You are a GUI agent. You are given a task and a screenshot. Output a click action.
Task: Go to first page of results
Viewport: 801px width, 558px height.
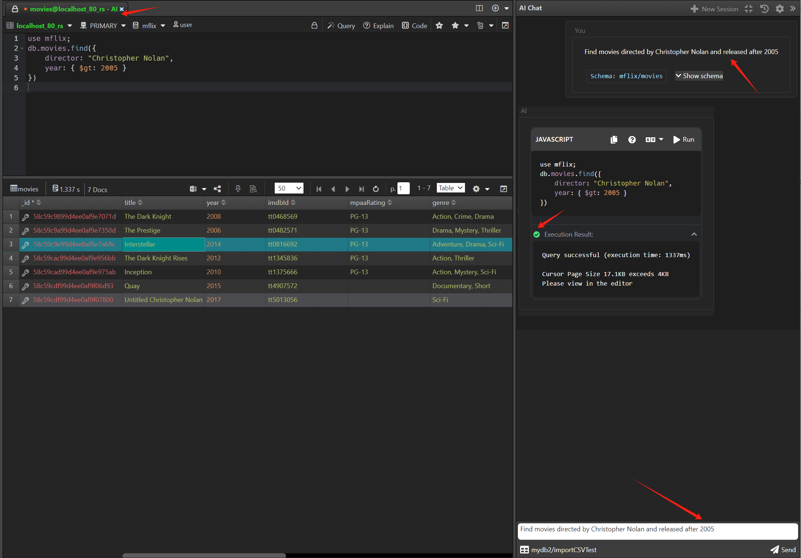319,189
